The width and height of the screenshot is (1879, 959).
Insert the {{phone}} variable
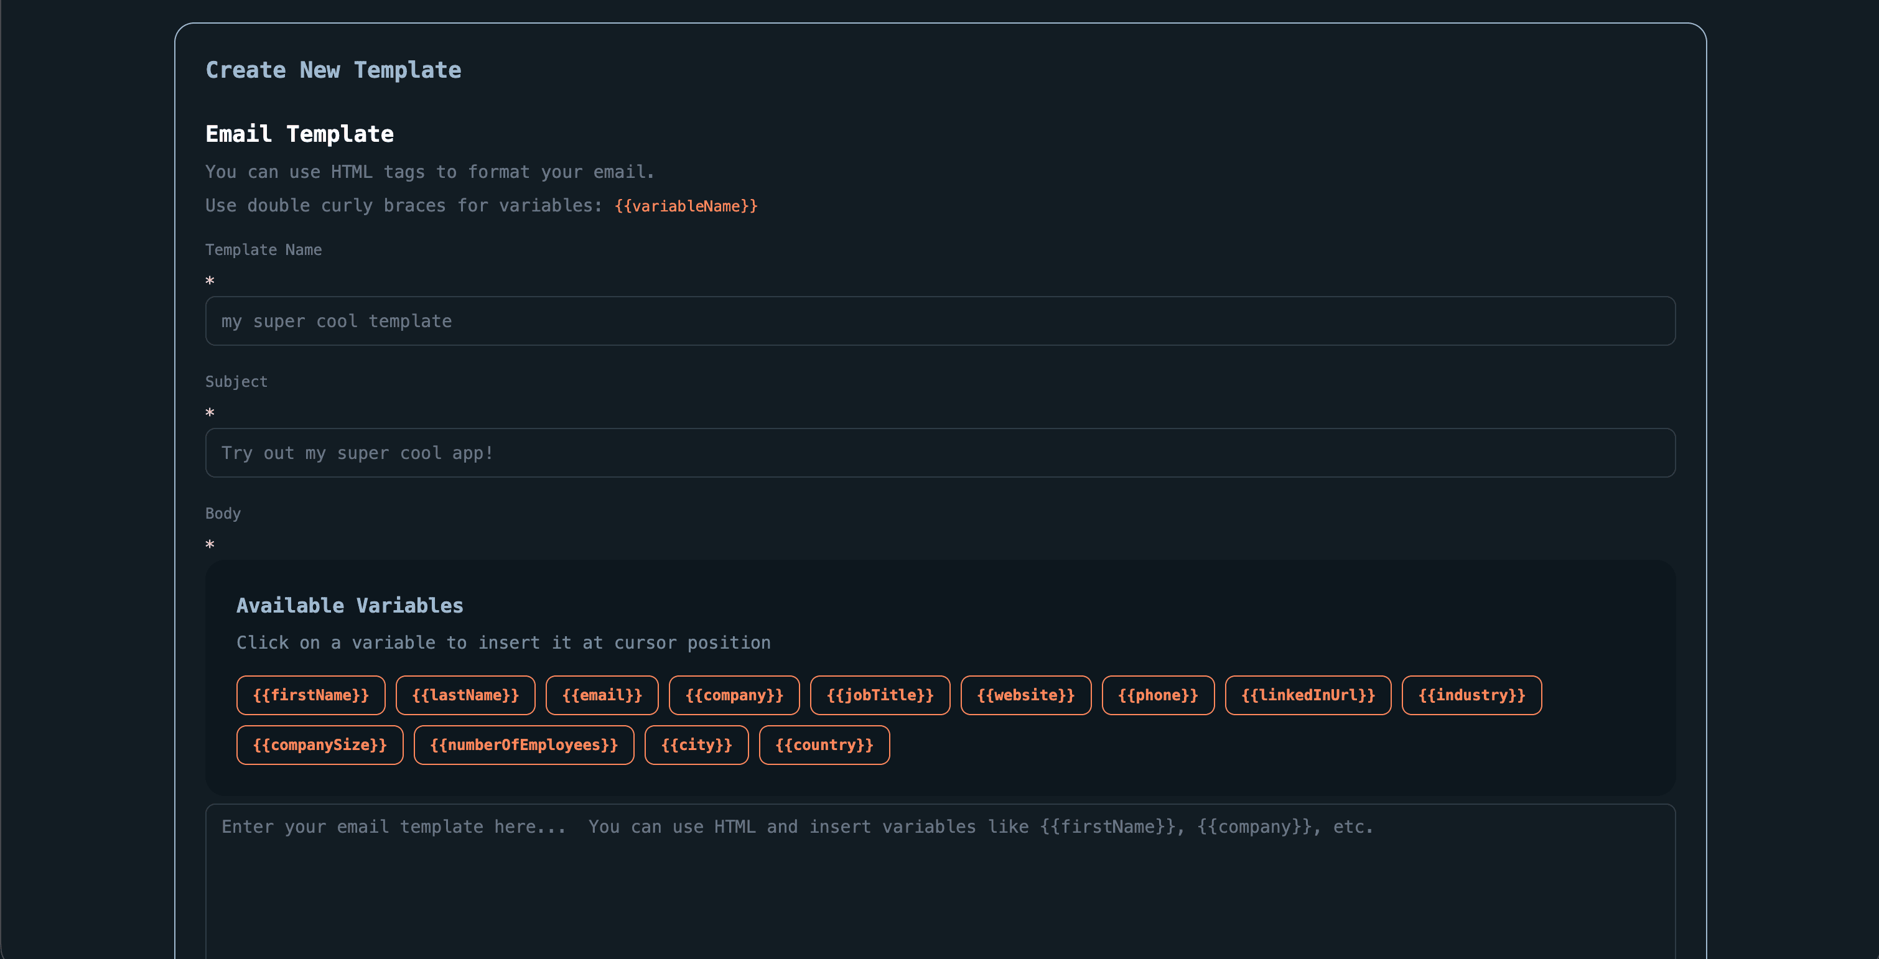pos(1158,695)
